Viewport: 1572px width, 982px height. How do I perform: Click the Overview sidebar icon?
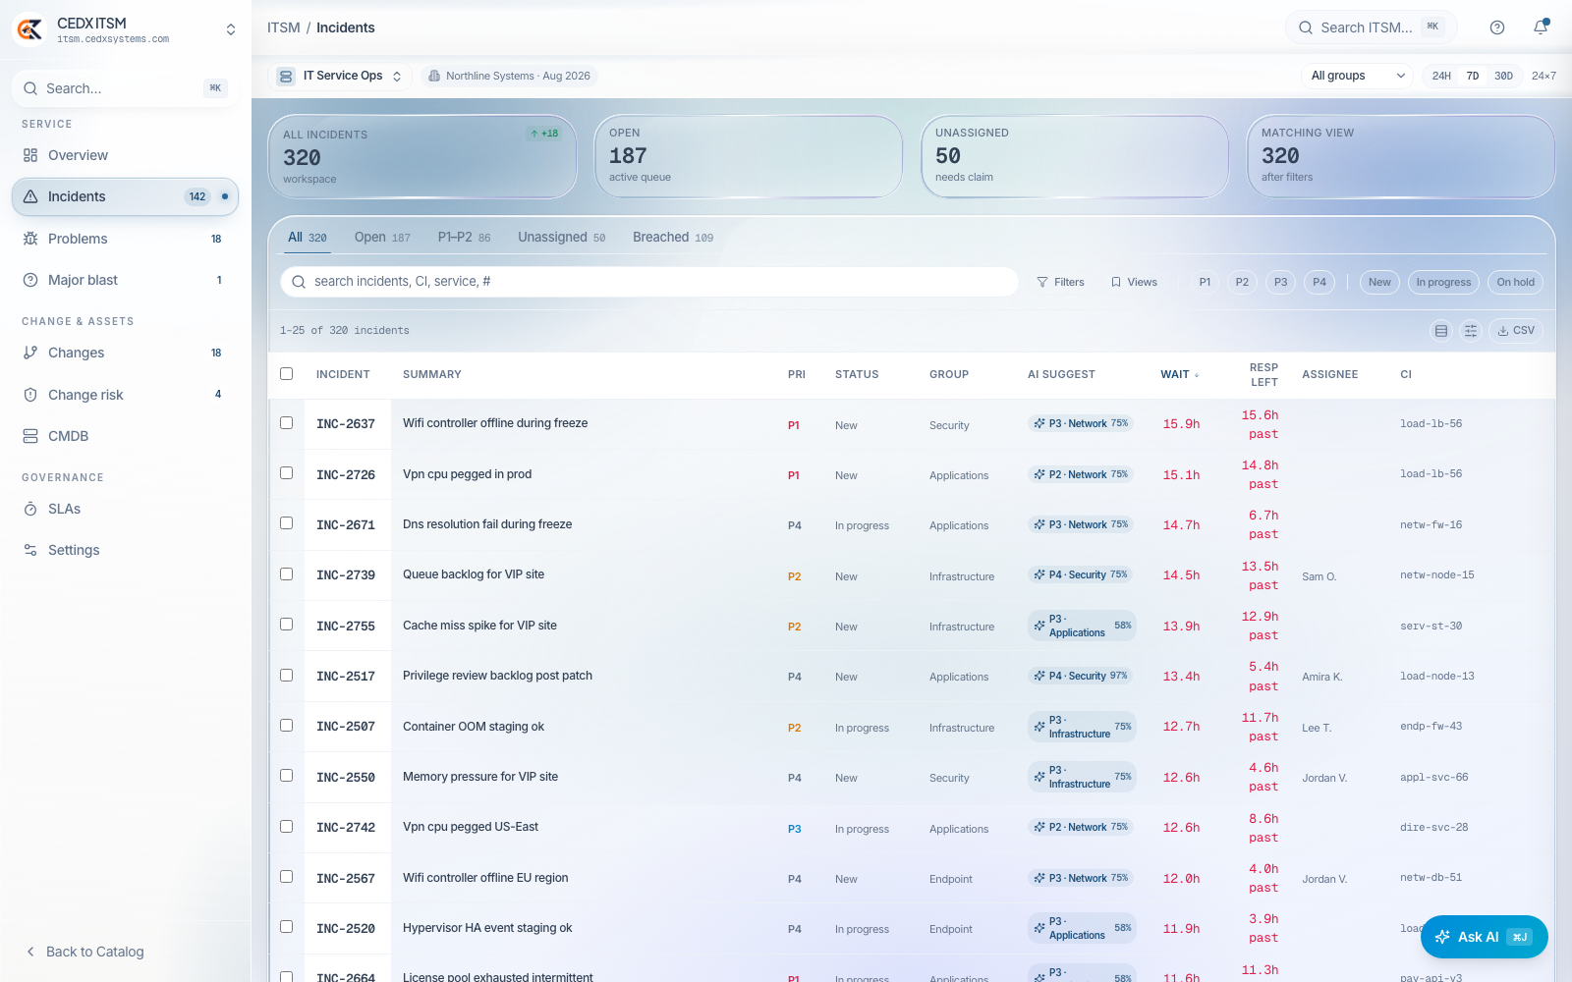[30, 155]
